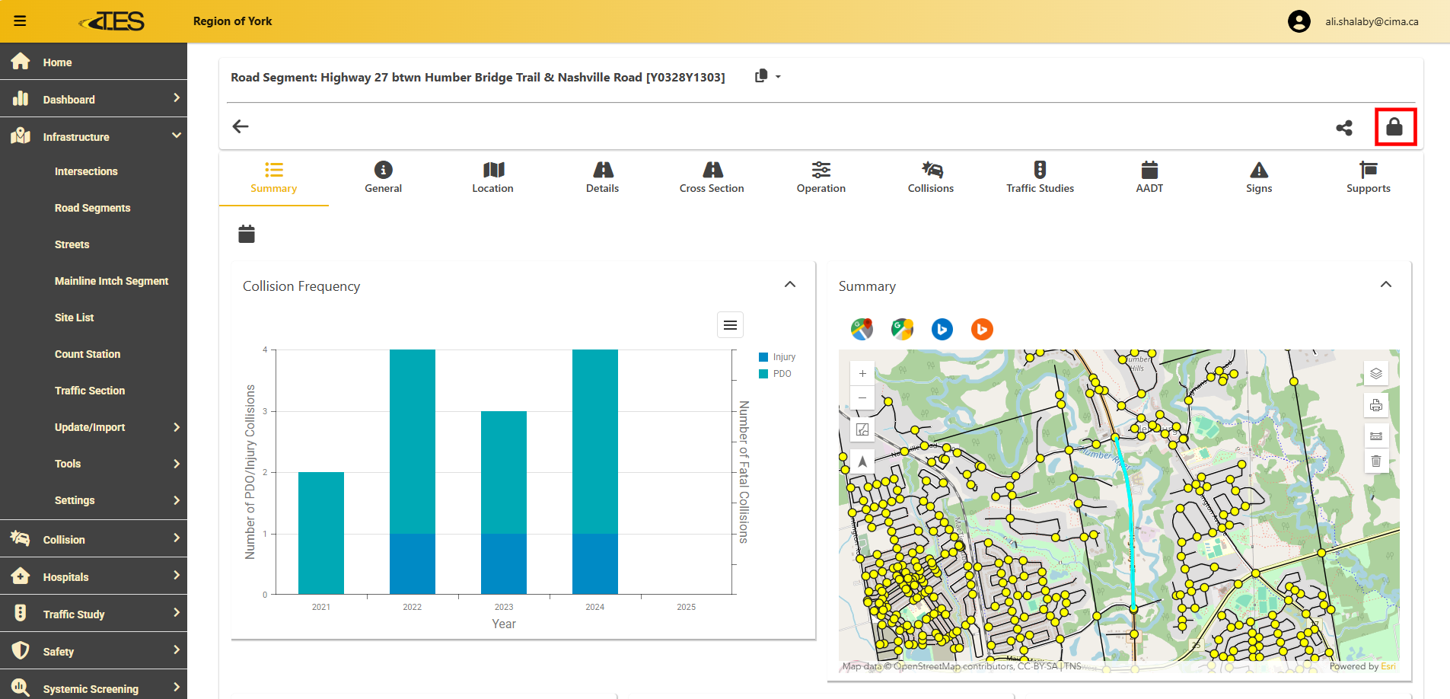Click the lock icon in the toolbar

(x=1394, y=127)
